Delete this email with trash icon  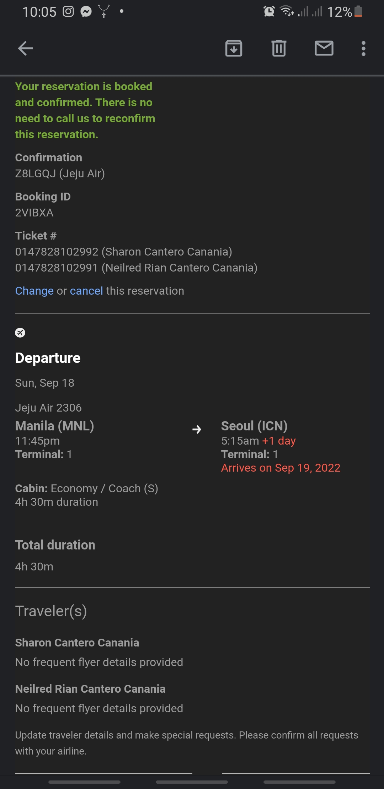pos(279,48)
